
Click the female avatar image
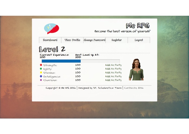[136, 69]
